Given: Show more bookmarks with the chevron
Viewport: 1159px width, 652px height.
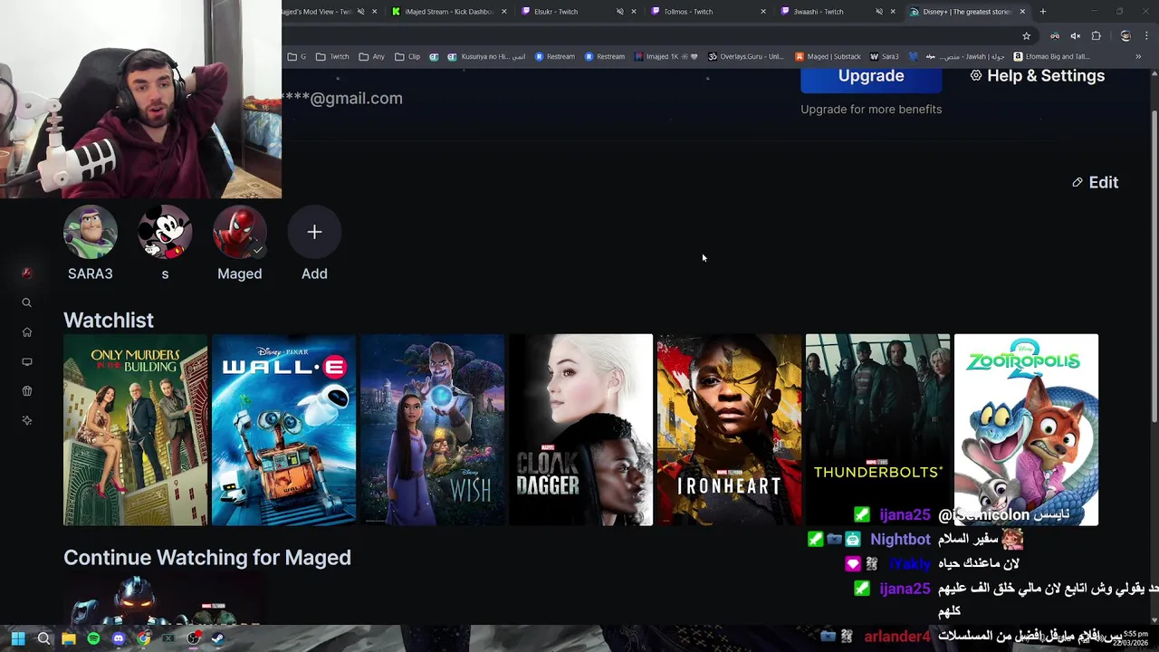Looking at the screenshot, I should [1138, 56].
